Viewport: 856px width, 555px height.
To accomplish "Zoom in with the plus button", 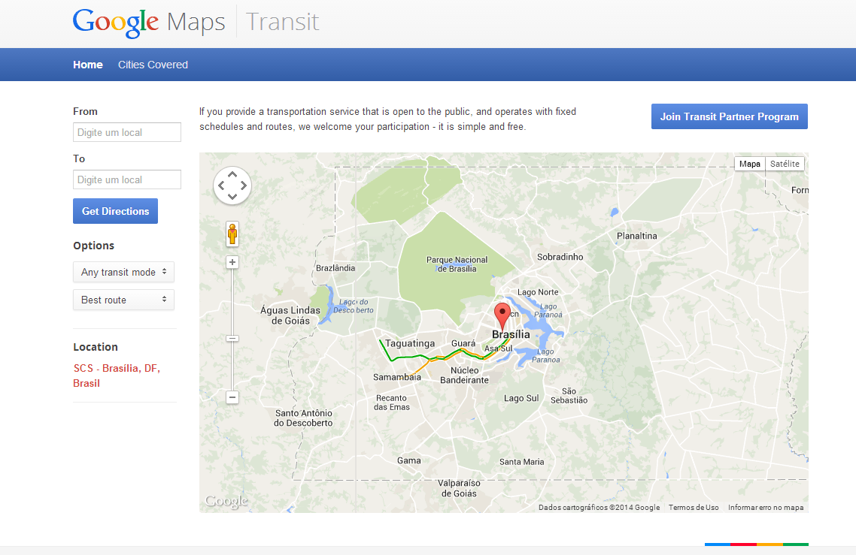I will [232, 262].
